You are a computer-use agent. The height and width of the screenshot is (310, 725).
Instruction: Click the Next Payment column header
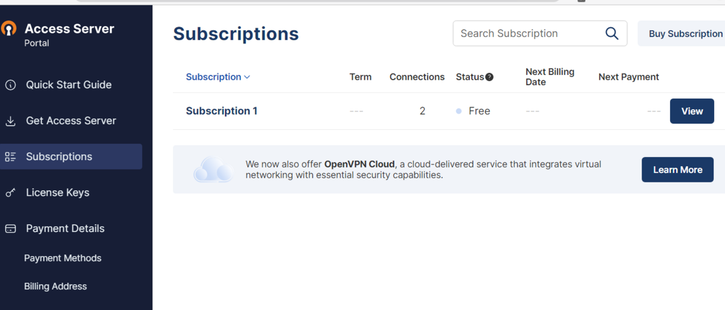(x=628, y=77)
